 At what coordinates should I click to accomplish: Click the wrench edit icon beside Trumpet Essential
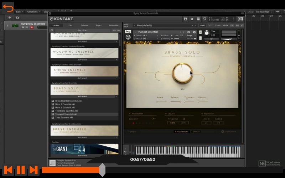(x=128, y=32)
